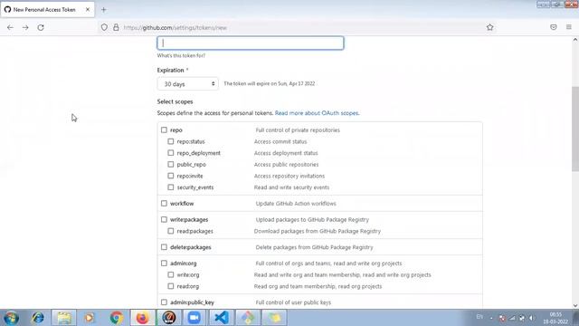579x326 pixels.
Task: Click the EN language indicator
Action: [479, 317]
